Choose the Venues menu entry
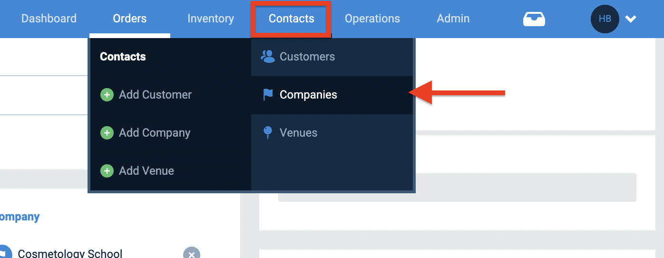 click(332, 133)
